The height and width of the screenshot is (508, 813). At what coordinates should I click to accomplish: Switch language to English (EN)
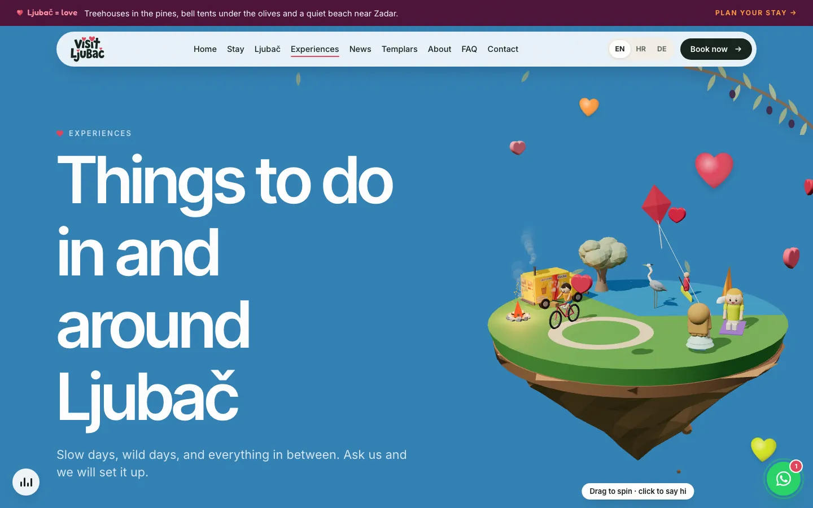[x=620, y=49]
